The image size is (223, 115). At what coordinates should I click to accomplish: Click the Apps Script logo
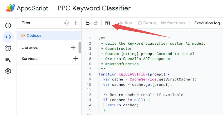coord(10,8)
